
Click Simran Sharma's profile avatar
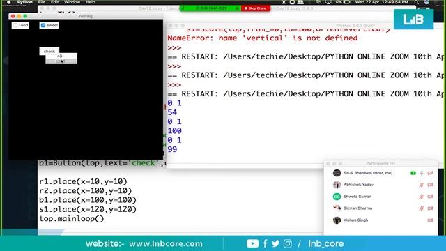point(337,208)
